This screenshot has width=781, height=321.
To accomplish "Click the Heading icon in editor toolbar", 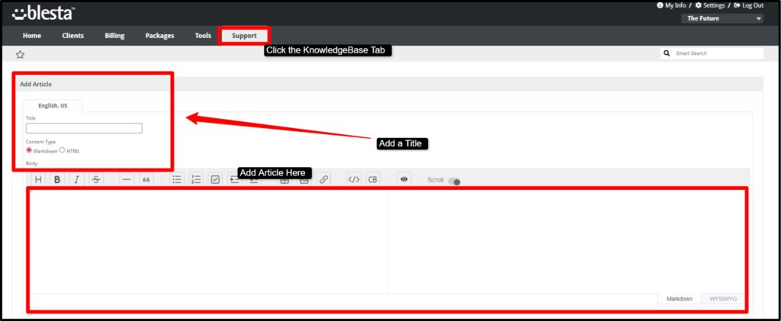I will [38, 180].
